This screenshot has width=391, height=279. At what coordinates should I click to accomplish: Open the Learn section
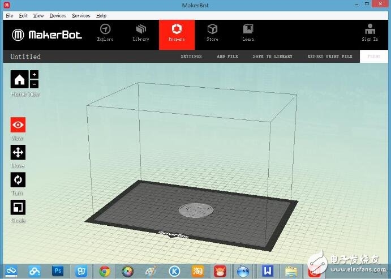click(x=248, y=32)
